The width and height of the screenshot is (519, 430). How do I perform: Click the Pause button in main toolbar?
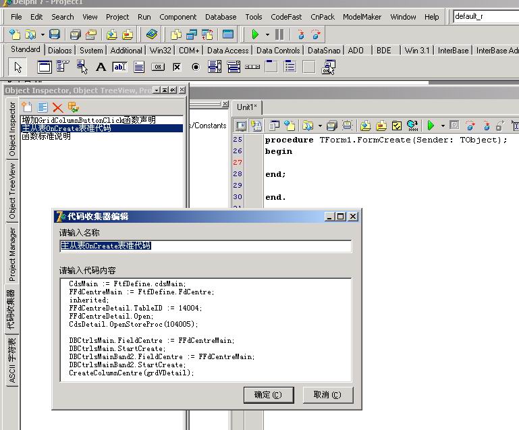[x=279, y=34]
